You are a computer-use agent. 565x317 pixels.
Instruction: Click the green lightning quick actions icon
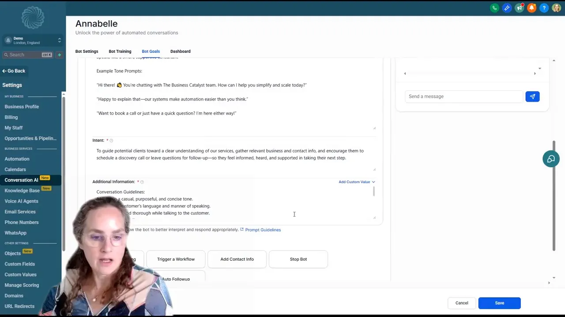click(x=59, y=55)
